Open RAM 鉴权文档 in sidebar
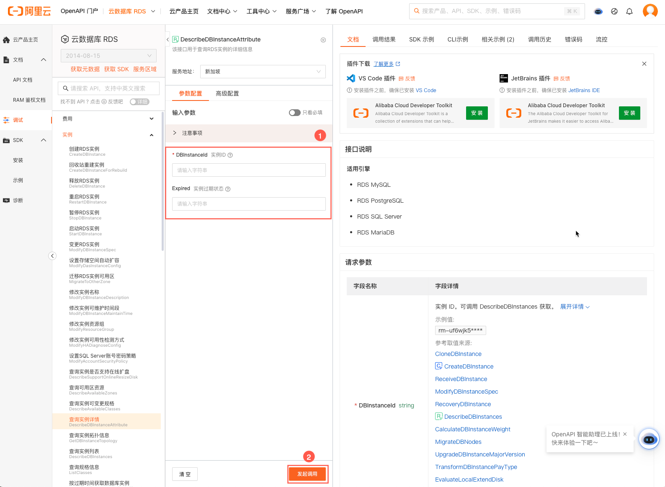Viewport: 665px width, 487px height. tap(29, 100)
